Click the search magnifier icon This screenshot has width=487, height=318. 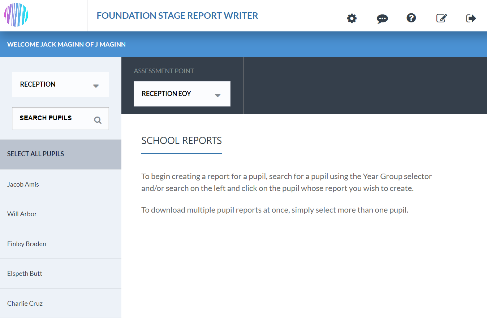(x=98, y=120)
